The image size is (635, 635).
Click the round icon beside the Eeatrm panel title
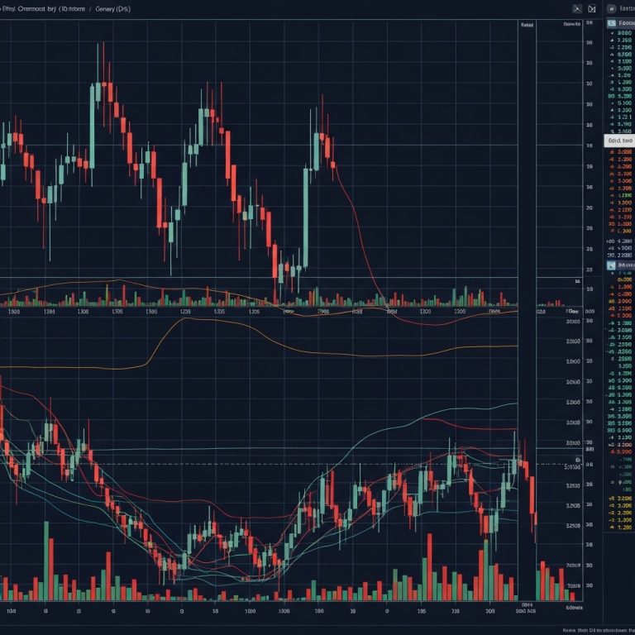coord(609,8)
